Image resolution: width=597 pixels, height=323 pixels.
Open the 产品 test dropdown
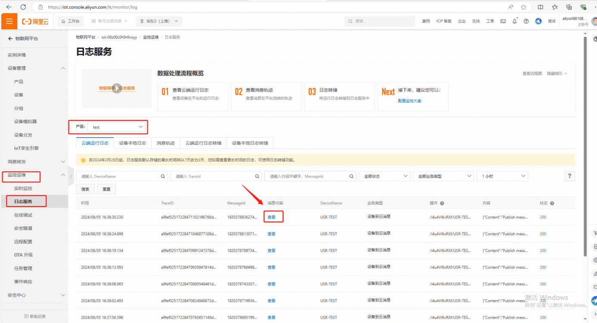tap(117, 127)
